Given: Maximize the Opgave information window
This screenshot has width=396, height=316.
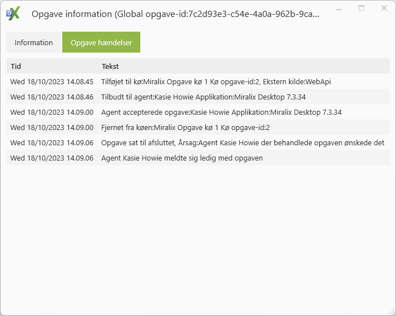Looking at the screenshot, I should click(361, 8).
